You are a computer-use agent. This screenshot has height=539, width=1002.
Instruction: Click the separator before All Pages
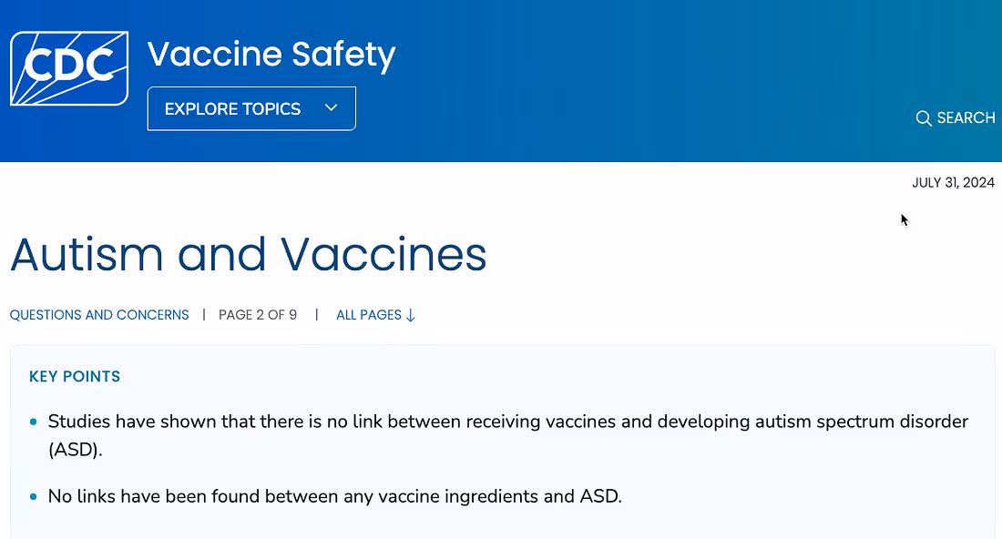317,315
